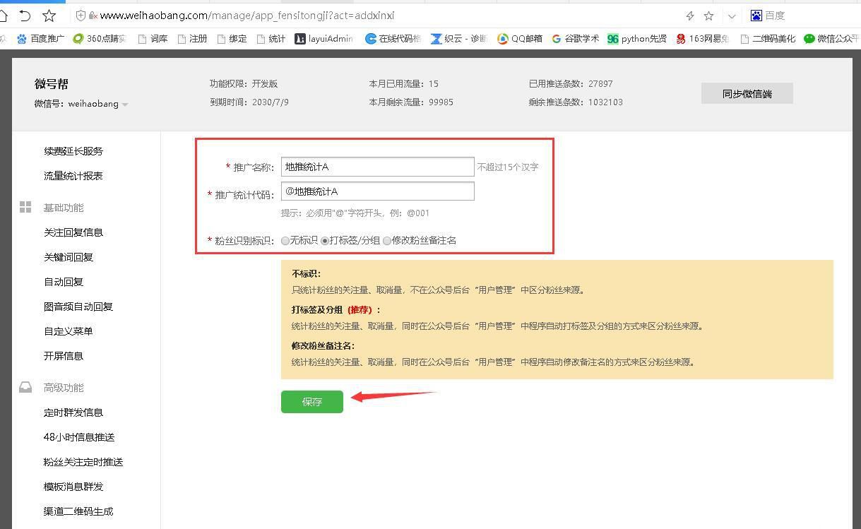This screenshot has height=529, width=861.
Task: Click the 保存 button
Action: pos(311,401)
